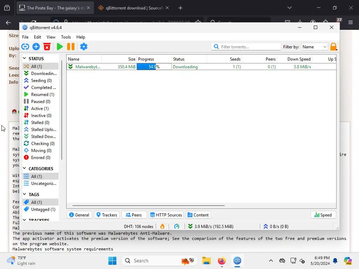The width and height of the screenshot is (359, 269).
Task: Select the Active (1) filter
Action: (x=41, y=109)
